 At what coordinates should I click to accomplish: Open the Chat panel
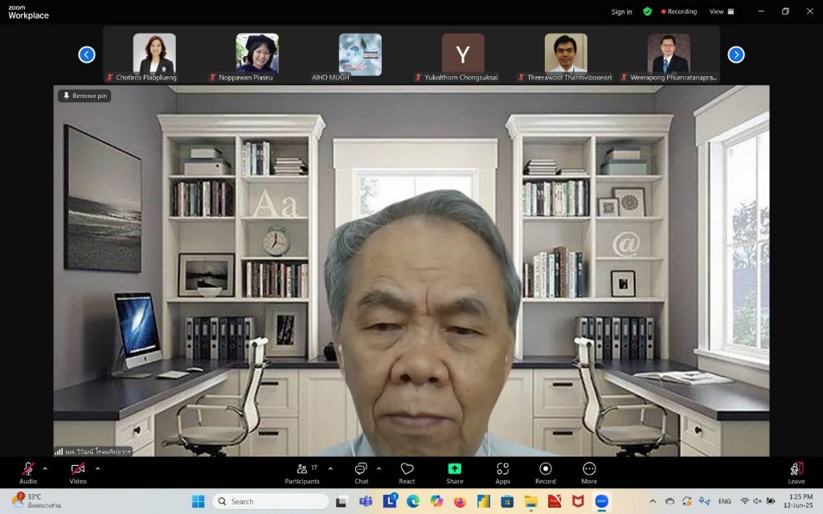361,472
